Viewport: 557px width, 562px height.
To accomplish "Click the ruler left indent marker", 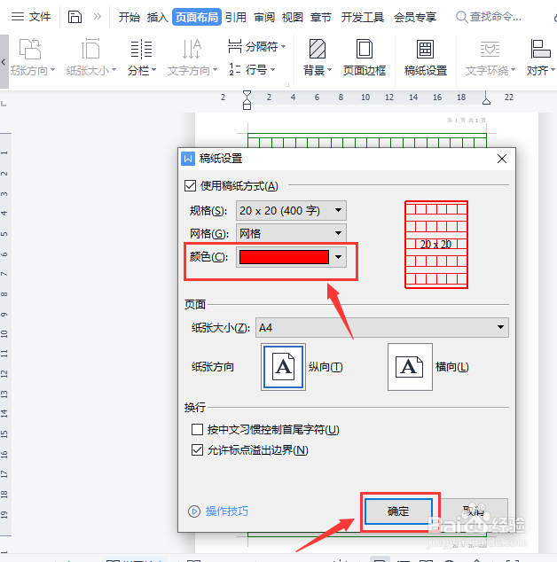I will coord(247,100).
